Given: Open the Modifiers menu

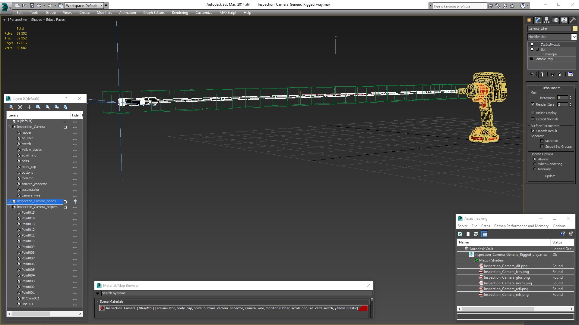Looking at the screenshot, I should click(104, 13).
